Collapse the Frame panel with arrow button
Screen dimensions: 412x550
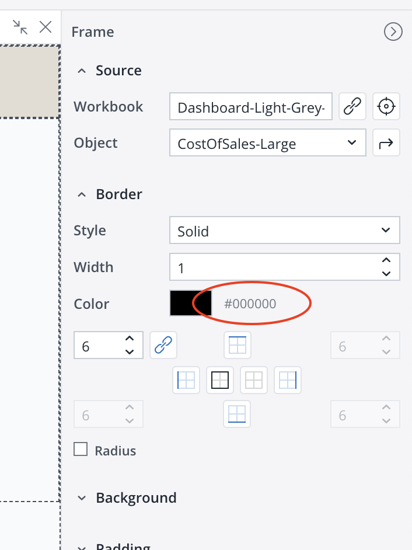(x=393, y=32)
